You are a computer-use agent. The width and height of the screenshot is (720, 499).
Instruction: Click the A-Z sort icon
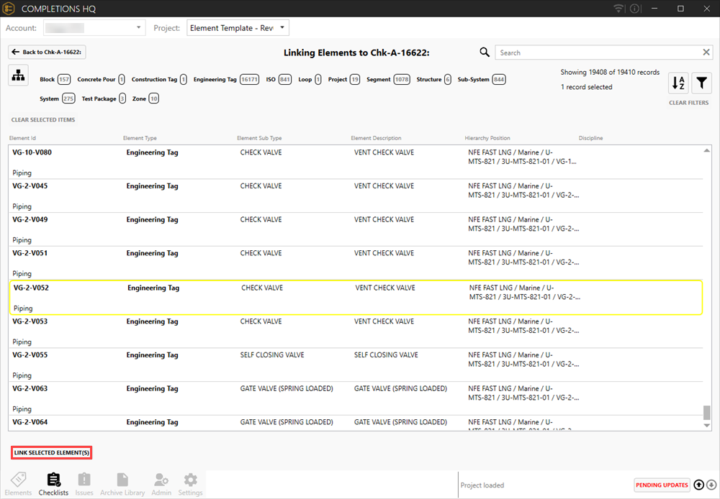(678, 83)
